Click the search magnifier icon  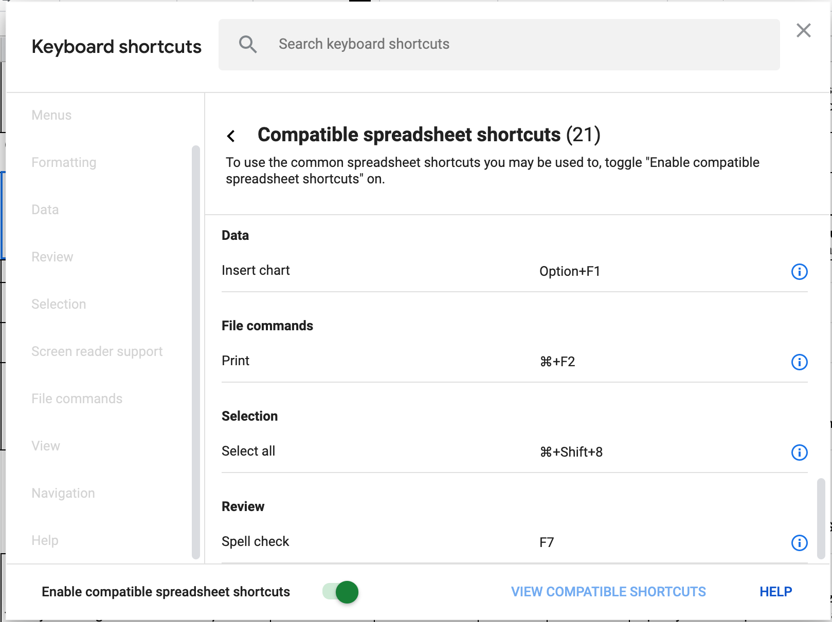pyautogui.click(x=248, y=44)
